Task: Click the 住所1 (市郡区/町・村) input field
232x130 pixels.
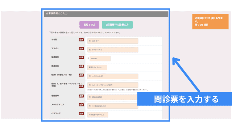Action: pos(113,76)
